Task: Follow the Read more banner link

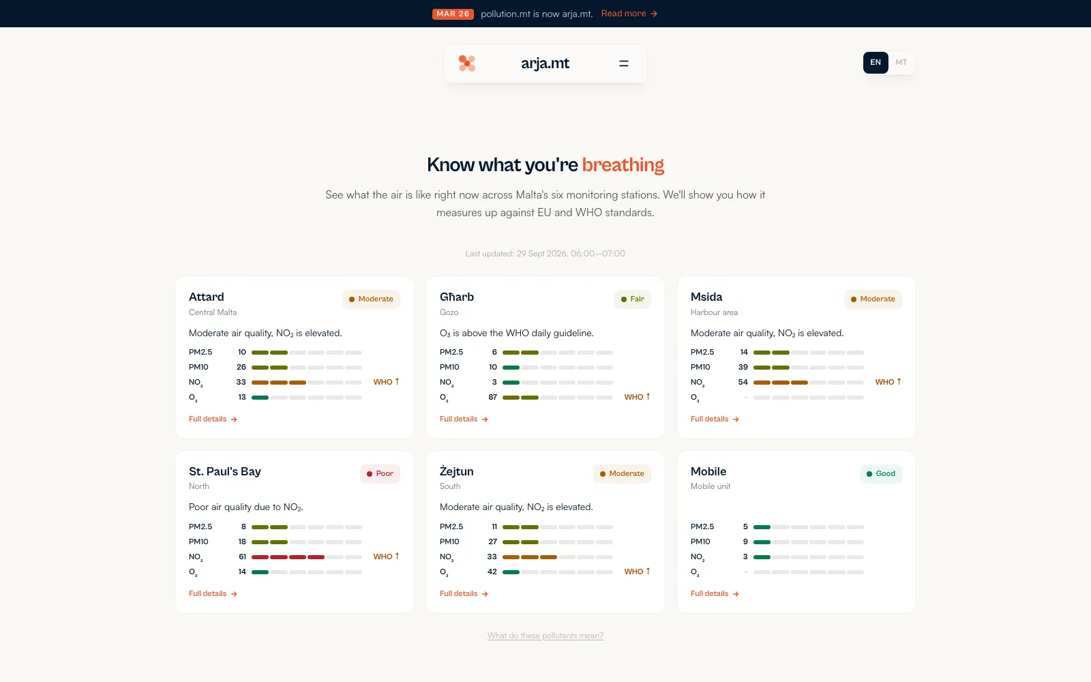Action: coord(629,14)
